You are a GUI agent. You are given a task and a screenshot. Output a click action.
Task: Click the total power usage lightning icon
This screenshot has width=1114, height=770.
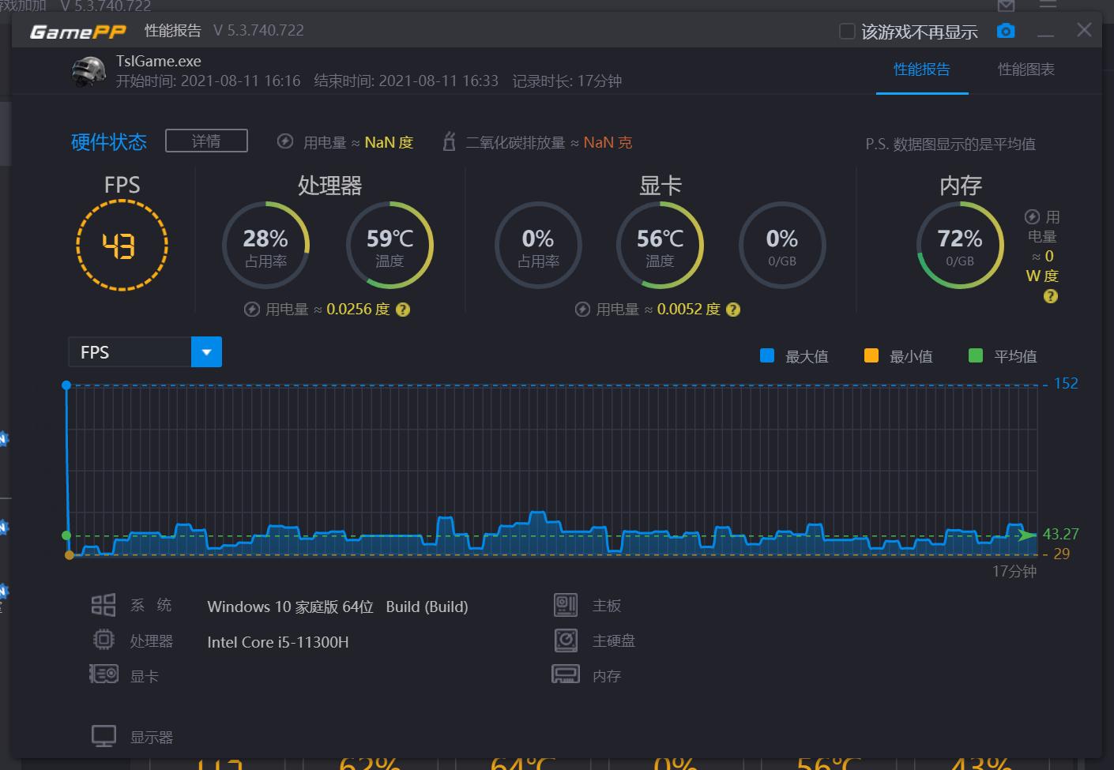tap(285, 141)
